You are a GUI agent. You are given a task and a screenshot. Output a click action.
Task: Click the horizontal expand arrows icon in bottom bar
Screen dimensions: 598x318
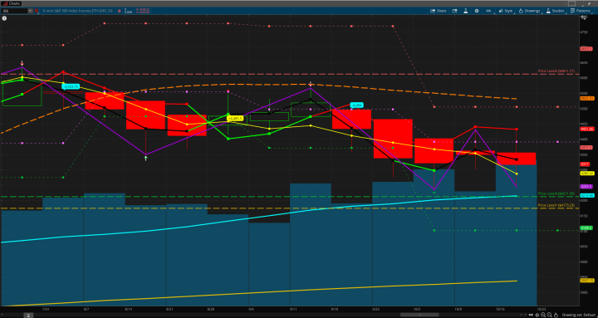click(x=531, y=315)
